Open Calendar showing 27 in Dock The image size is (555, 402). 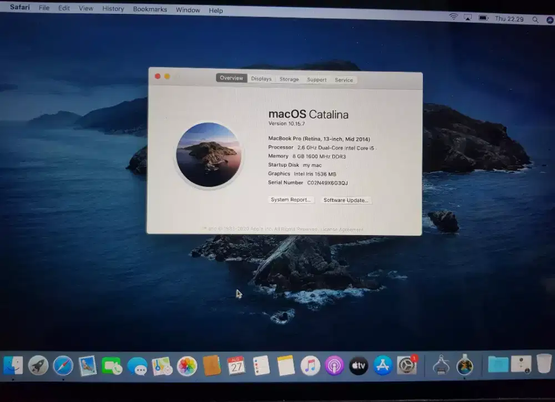236,365
